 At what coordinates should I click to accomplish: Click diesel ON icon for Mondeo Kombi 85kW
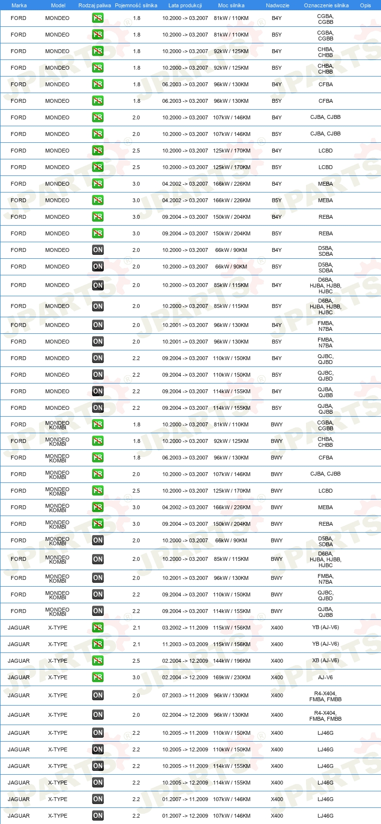(x=98, y=559)
